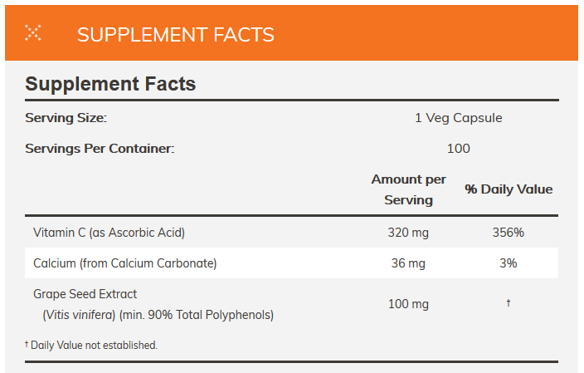Viewport: 584px width, 373px height.
Task: Click the 356% daily value
Action: click(508, 233)
